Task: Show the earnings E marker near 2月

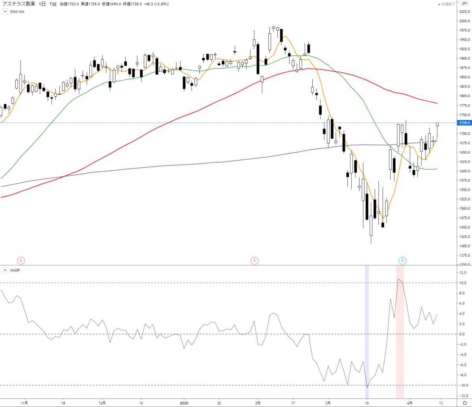Action: pyautogui.click(x=255, y=260)
